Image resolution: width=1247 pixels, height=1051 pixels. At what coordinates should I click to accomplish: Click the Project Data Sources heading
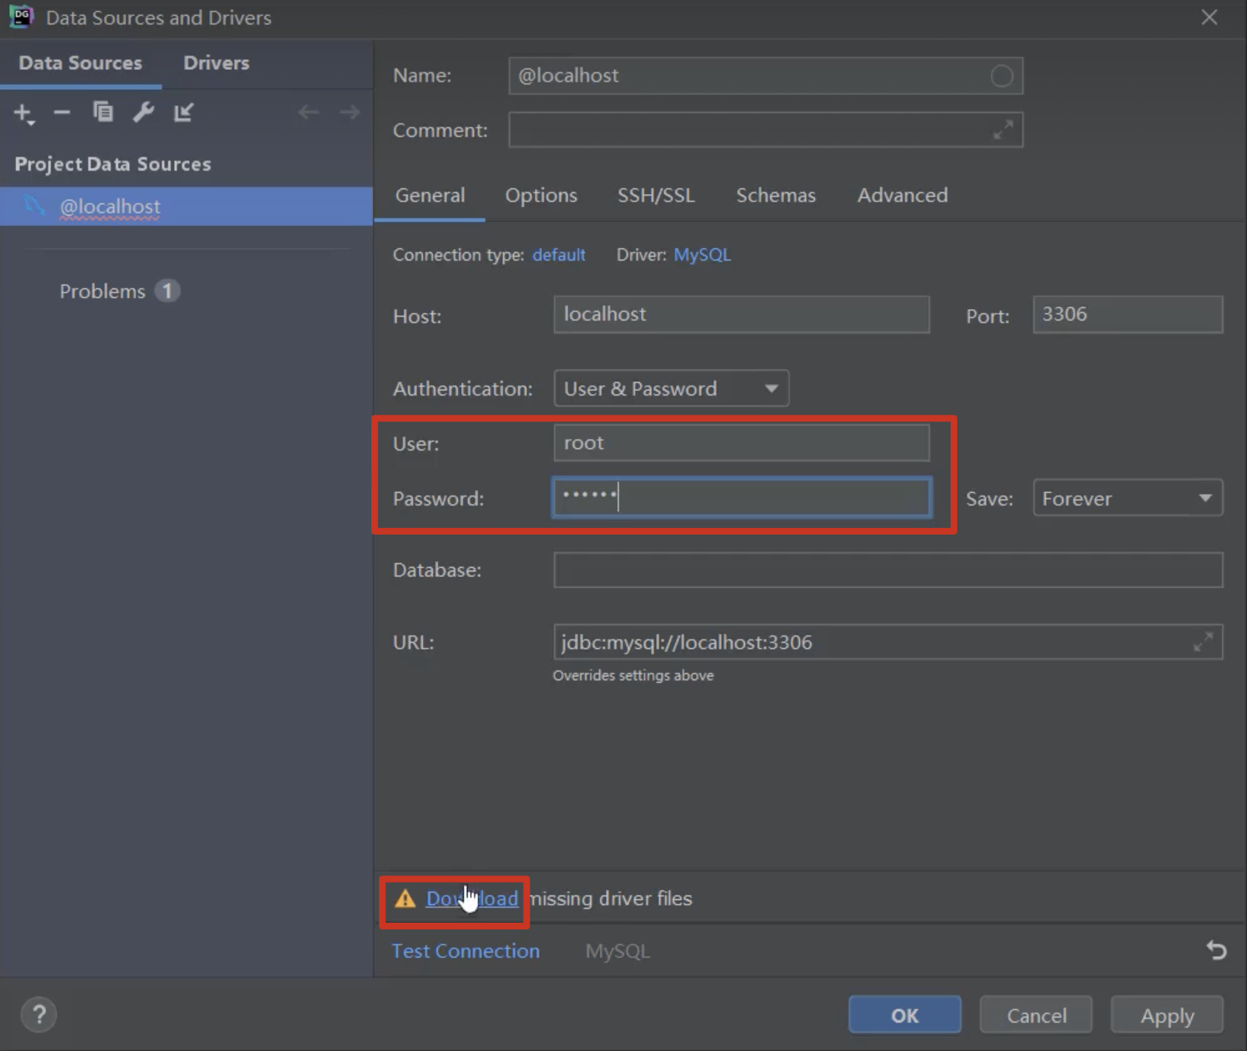[113, 164]
